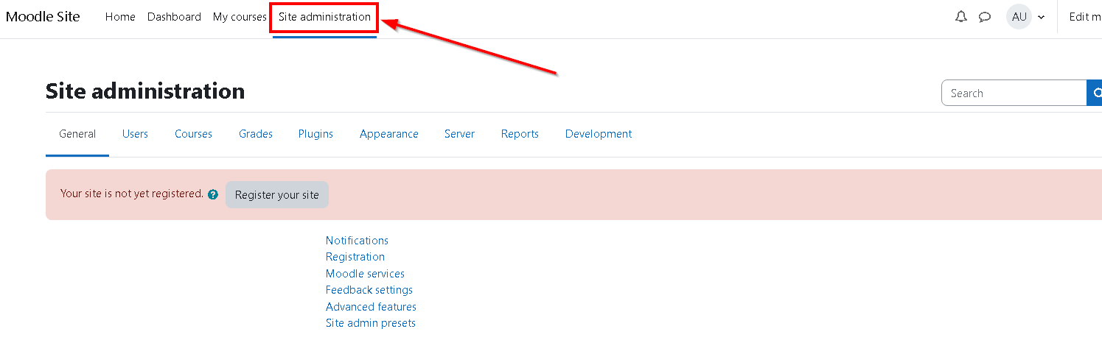This screenshot has height=354, width=1102.
Task: Focus the Search input field
Action: click(1014, 93)
